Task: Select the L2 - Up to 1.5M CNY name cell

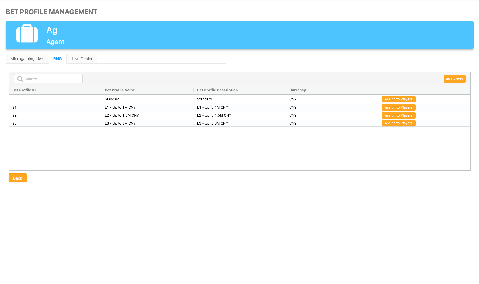Action: click(122, 115)
